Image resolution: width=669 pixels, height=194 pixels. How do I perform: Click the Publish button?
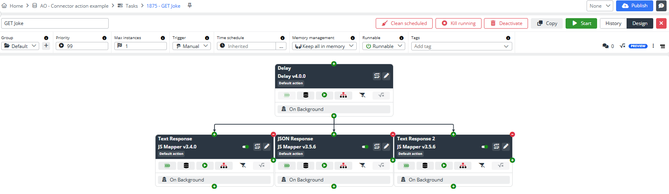(634, 6)
